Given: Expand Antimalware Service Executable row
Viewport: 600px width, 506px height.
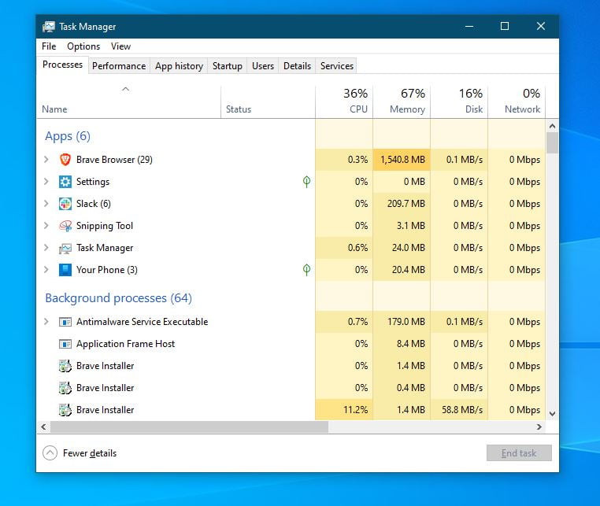Looking at the screenshot, I should 46,322.
